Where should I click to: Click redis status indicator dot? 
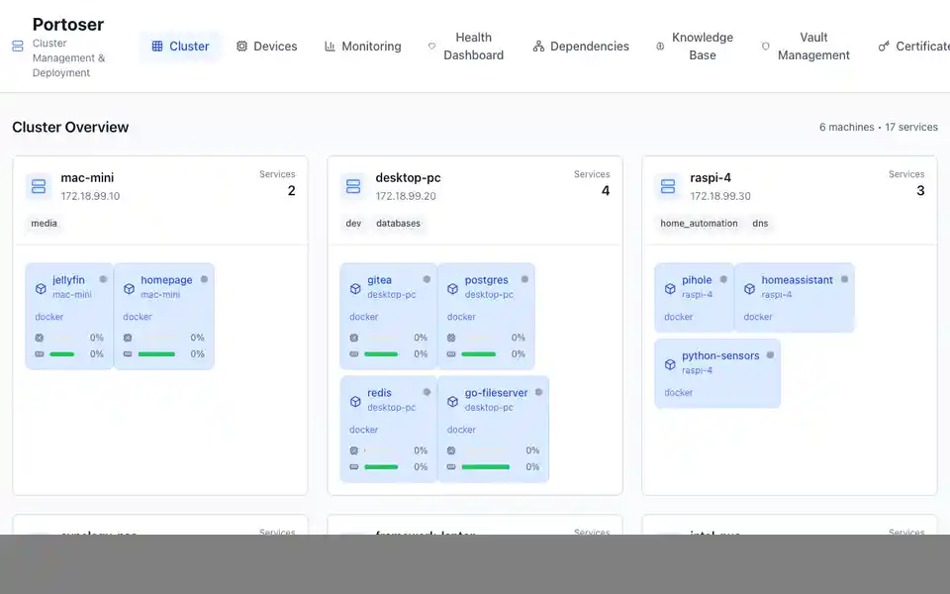[427, 392]
